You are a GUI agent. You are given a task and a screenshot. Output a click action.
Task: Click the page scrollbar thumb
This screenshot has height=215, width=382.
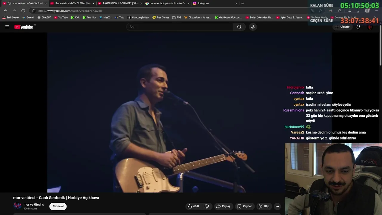[381, 45]
